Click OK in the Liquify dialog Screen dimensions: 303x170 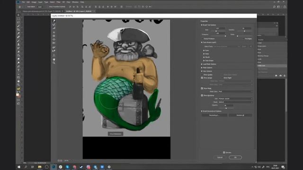(x=235, y=157)
